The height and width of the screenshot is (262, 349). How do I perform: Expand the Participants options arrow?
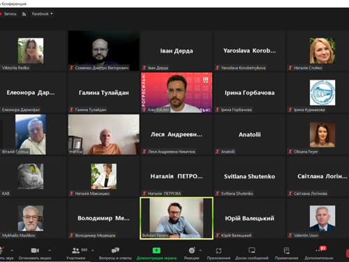(x=93, y=251)
